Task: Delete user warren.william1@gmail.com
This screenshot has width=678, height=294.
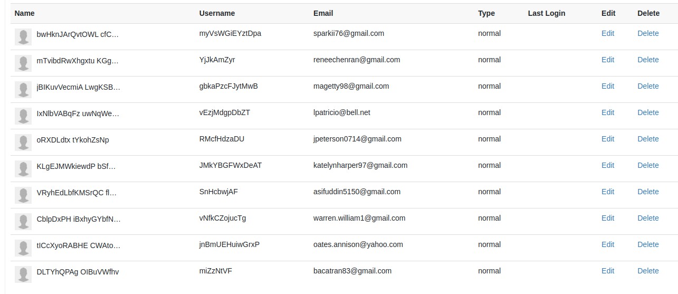Action: [648, 218]
